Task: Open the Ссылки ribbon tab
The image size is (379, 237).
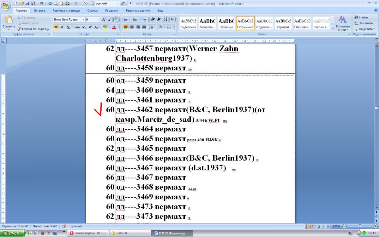Action: (93, 10)
